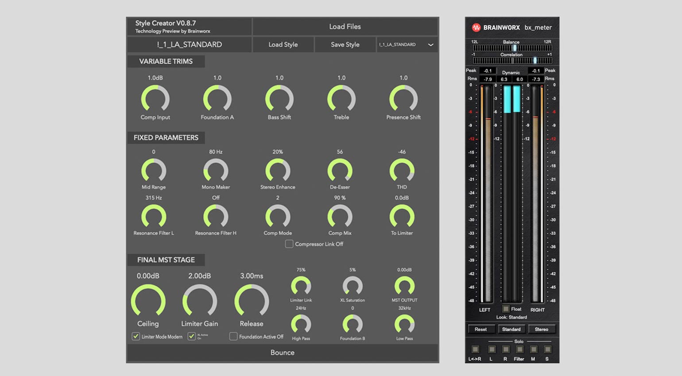Click the Save Style button
Image resolution: width=682 pixels, height=376 pixels.
tap(345, 45)
